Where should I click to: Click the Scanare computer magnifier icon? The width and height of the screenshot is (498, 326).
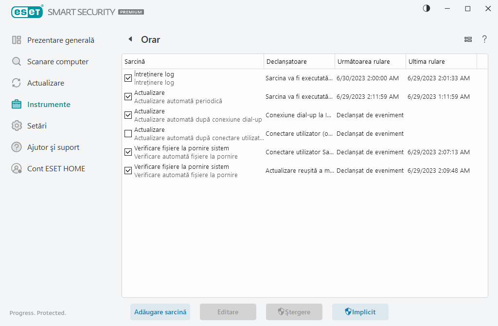tap(17, 62)
